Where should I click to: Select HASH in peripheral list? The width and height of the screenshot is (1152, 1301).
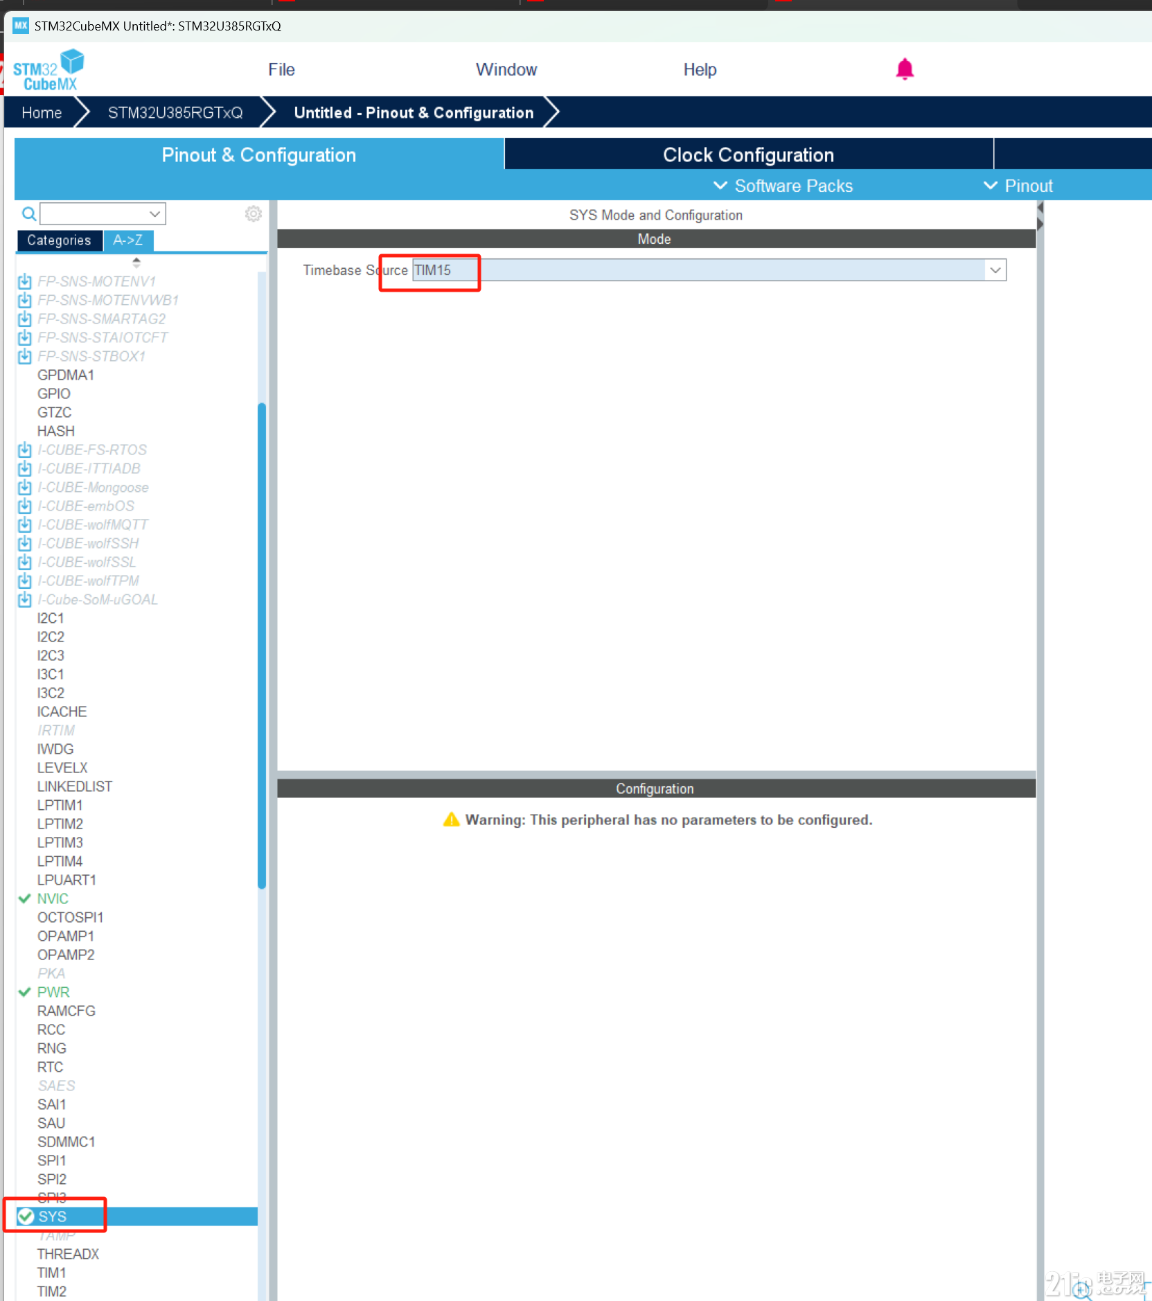tap(56, 431)
